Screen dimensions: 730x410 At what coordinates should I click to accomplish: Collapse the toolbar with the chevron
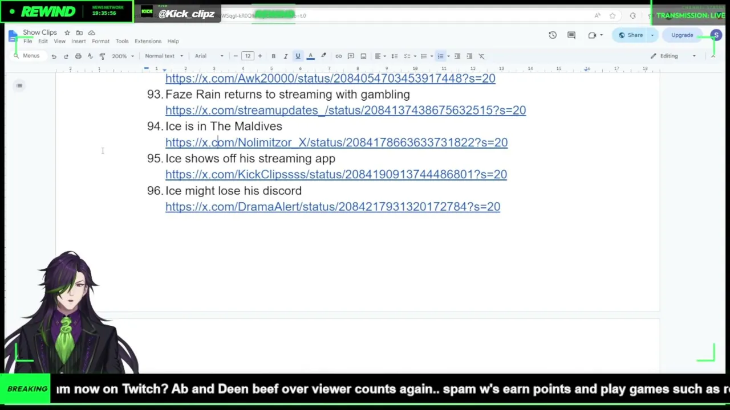point(713,56)
